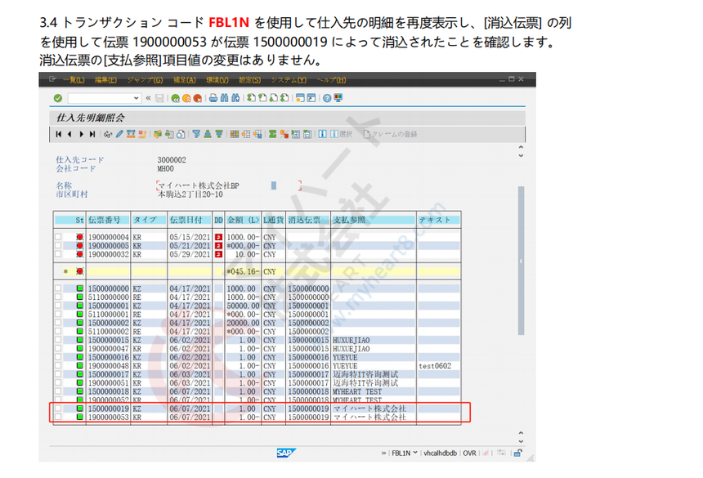Click the Display Document glasses icon
The width and height of the screenshot is (703, 478).
(108, 134)
